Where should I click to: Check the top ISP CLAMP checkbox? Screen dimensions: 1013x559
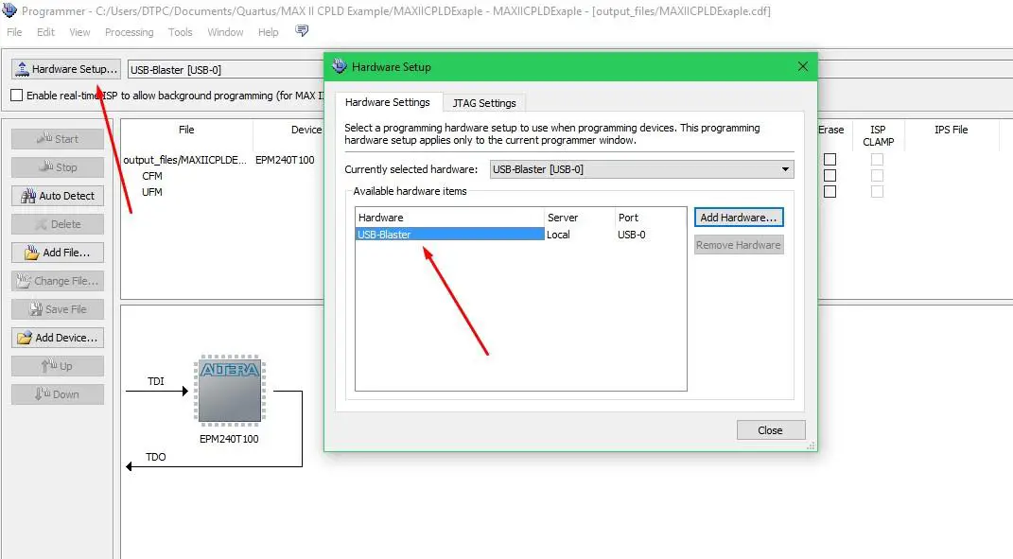coord(877,159)
